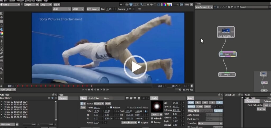
Task: Open the Session menu
Action: [x=12, y=1]
